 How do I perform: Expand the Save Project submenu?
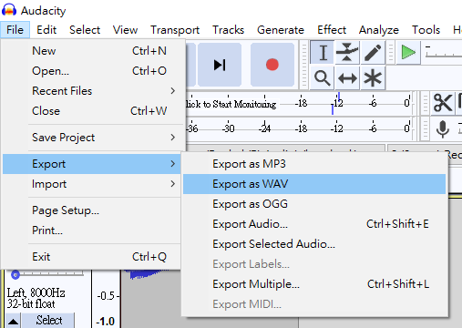pyautogui.click(x=92, y=138)
